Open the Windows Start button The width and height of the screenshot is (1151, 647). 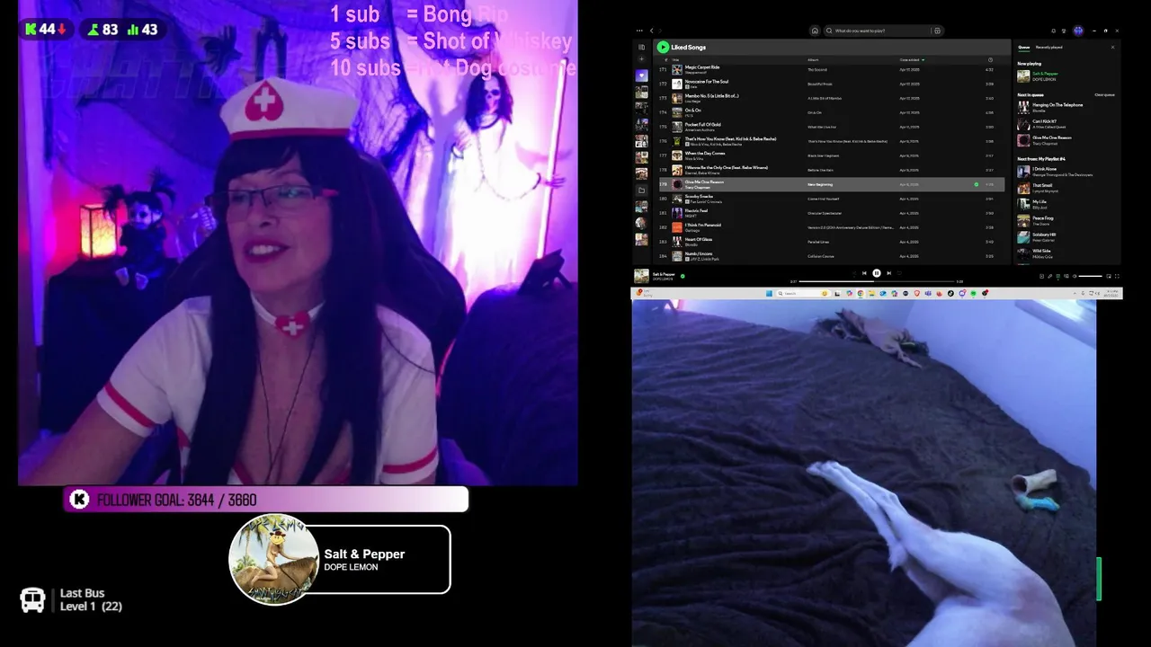pos(769,293)
